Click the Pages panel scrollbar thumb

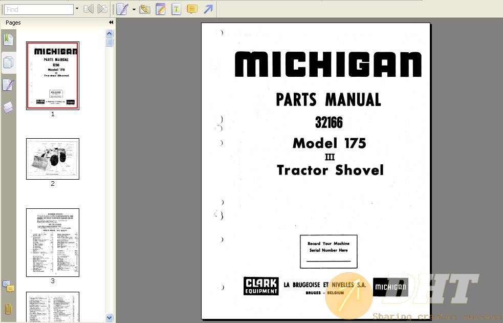pos(110,42)
